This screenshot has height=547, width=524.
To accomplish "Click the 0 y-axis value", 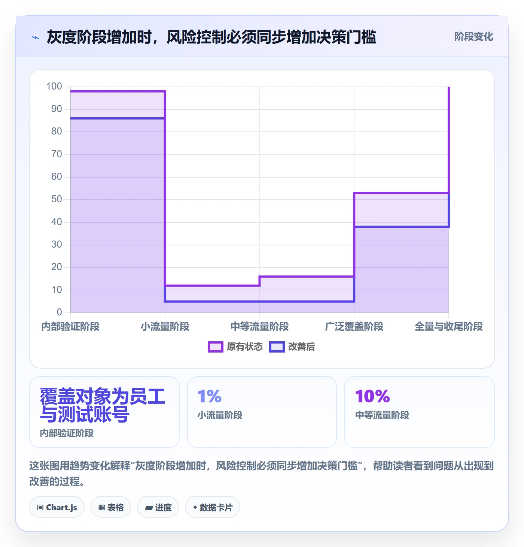I will click(59, 312).
